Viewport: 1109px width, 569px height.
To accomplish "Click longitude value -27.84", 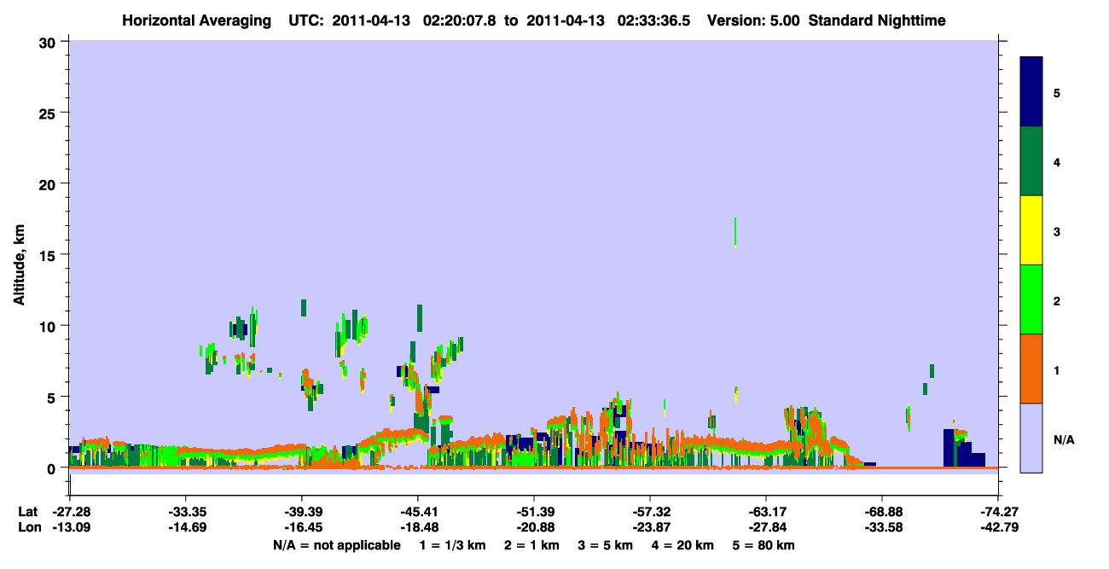I will pyautogui.click(x=766, y=528).
